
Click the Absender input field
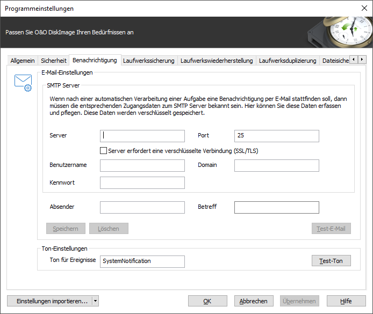[142, 207]
